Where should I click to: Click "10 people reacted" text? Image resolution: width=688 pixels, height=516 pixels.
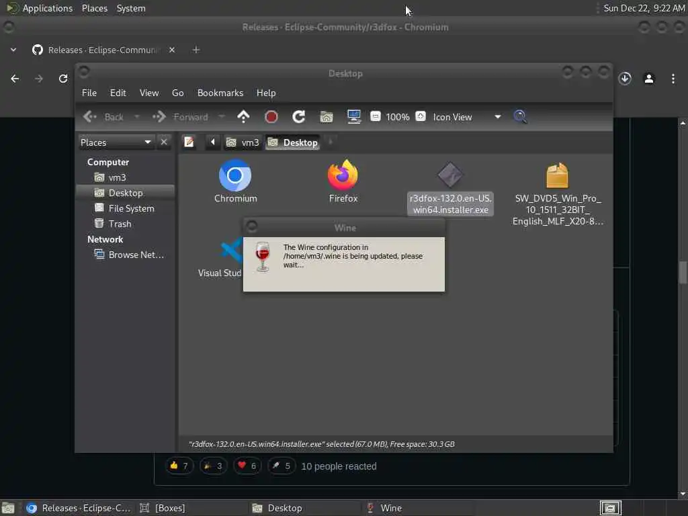[339, 466]
